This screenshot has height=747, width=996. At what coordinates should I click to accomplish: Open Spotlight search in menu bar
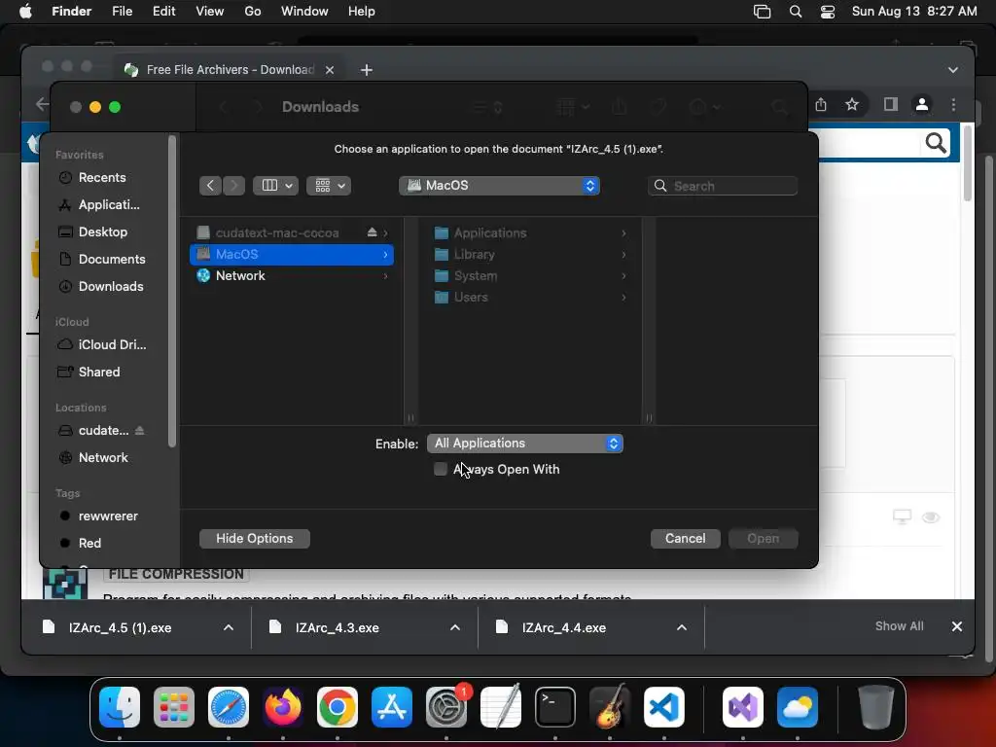(x=796, y=12)
